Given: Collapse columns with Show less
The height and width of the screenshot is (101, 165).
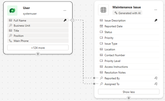Looking at the screenshot, I should tap(129, 92).
